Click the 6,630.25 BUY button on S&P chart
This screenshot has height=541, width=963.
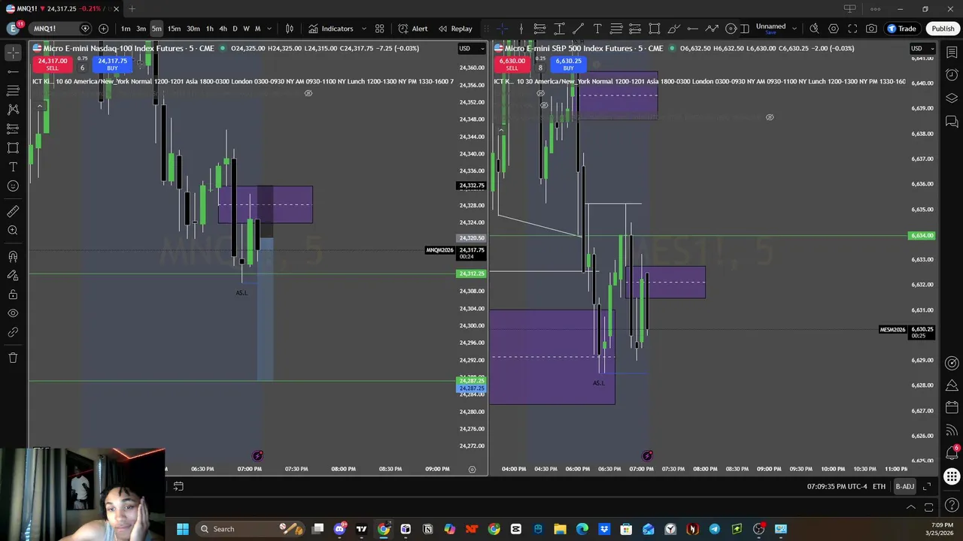[568, 65]
